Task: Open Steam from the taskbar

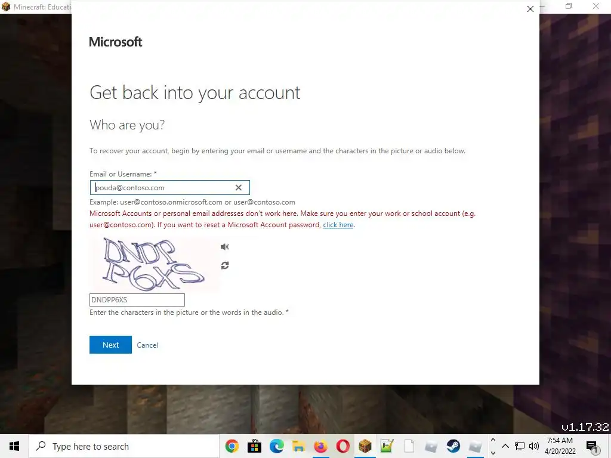Action: [x=453, y=446]
